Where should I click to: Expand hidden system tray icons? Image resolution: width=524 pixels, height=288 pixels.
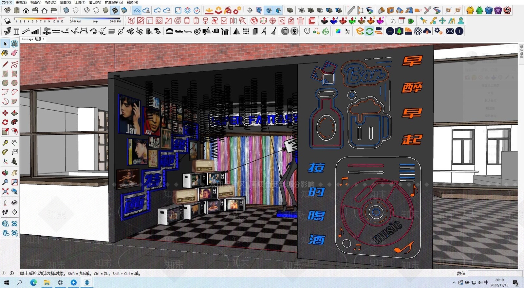coord(454,283)
